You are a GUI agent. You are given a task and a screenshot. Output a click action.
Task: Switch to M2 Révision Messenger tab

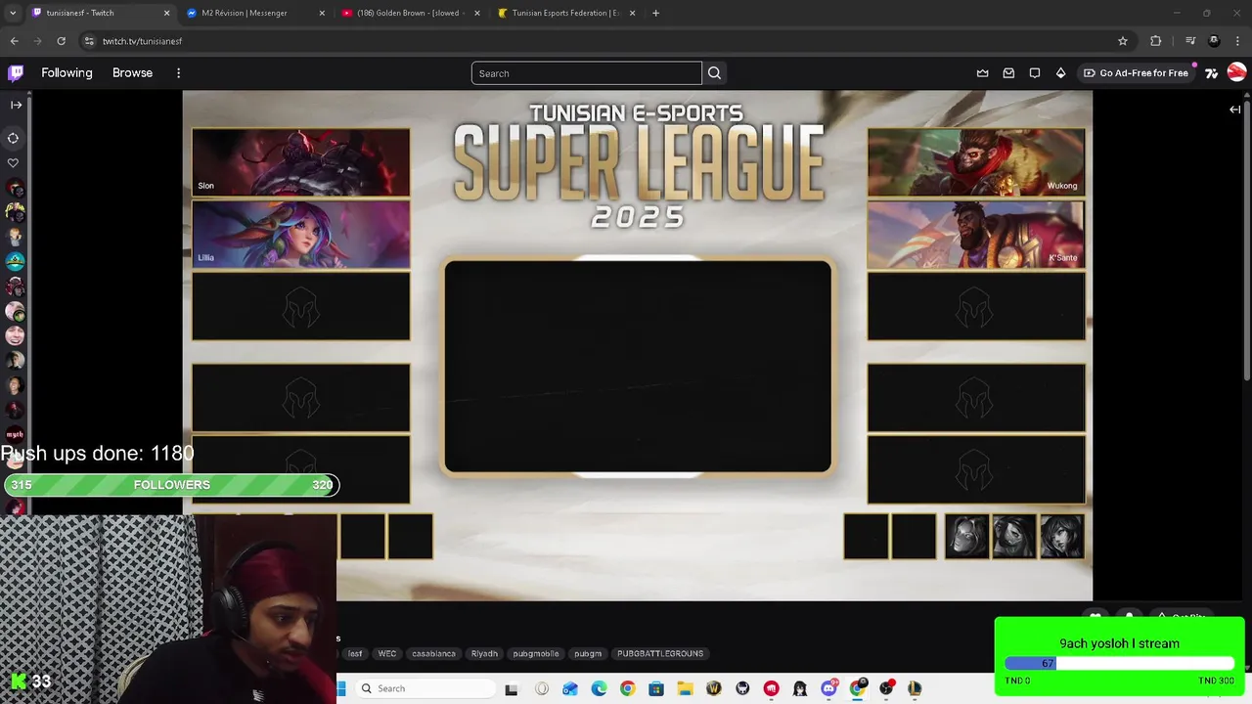[x=256, y=13]
